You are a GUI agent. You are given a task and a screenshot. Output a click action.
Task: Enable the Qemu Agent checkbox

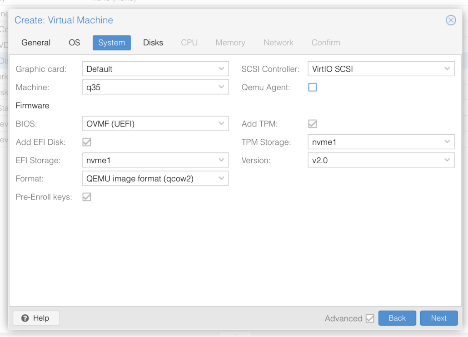click(x=313, y=88)
